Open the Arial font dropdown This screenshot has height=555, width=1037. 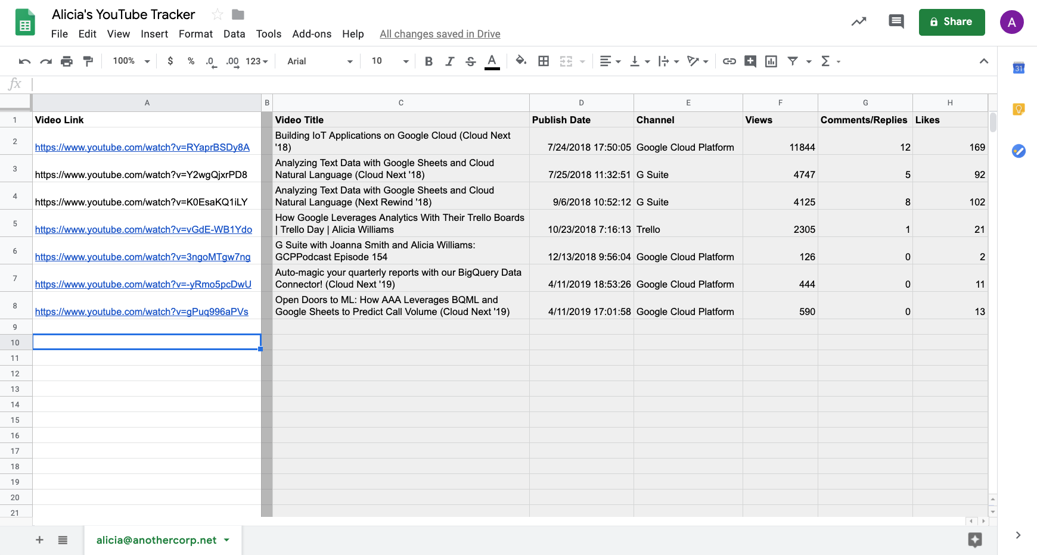(x=320, y=61)
